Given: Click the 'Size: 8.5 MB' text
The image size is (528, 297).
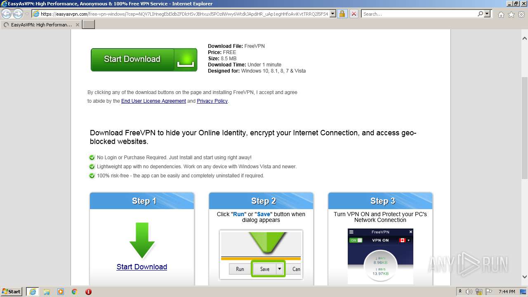Looking at the screenshot, I should (222, 59).
